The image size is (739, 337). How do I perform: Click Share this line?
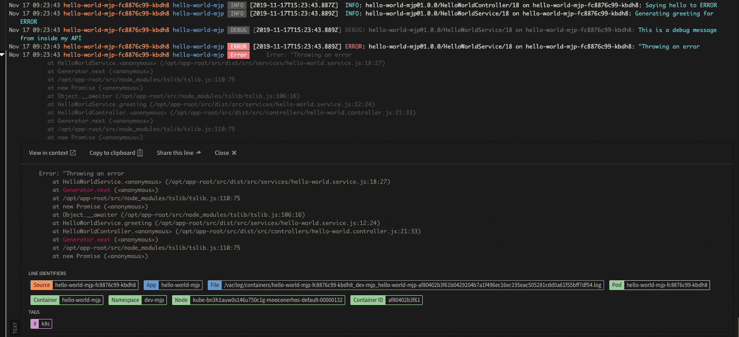174,153
